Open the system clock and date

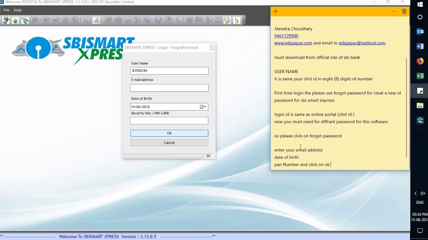point(420,217)
